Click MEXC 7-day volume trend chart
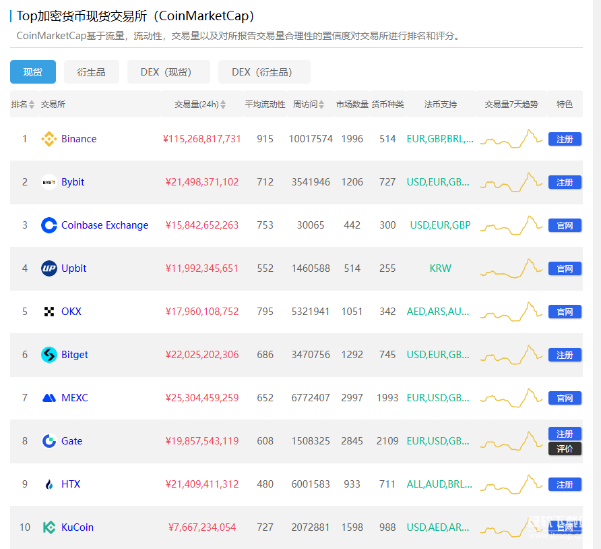 pos(511,398)
